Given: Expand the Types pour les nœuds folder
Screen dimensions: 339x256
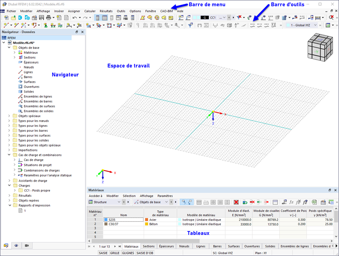Looking at the screenshot, I should [x=9, y=121].
